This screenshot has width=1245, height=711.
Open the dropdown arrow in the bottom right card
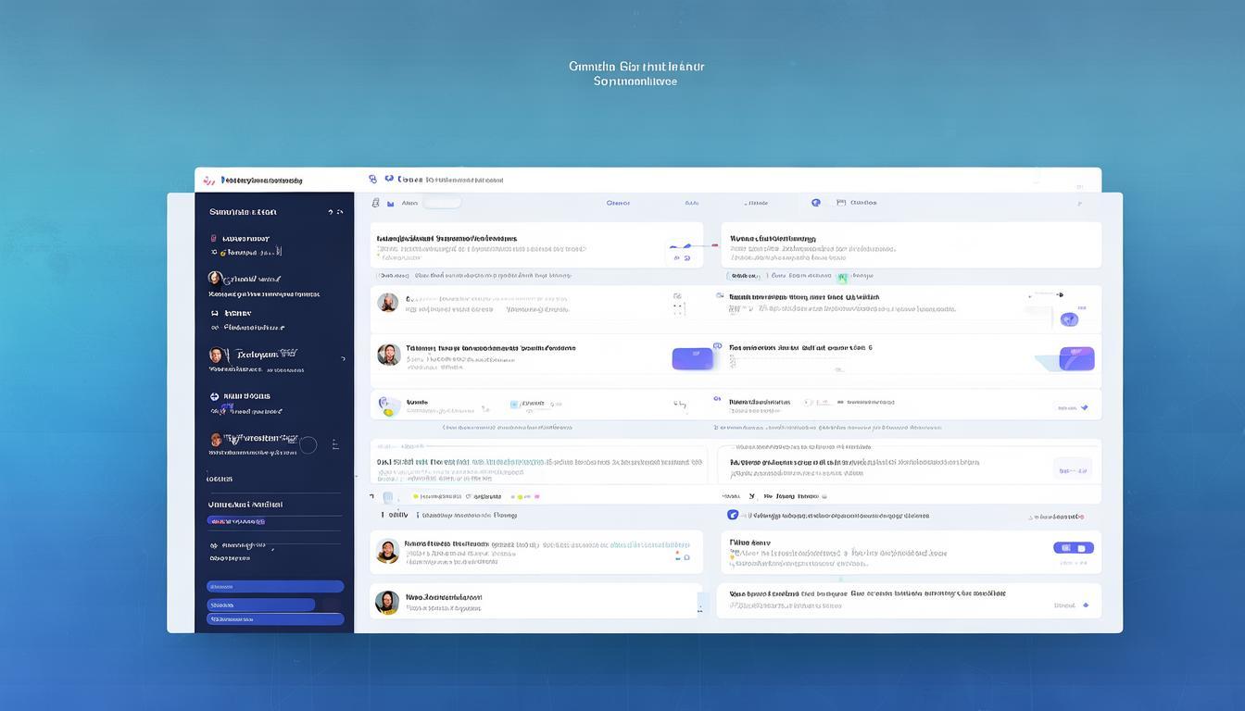pos(1086,605)
